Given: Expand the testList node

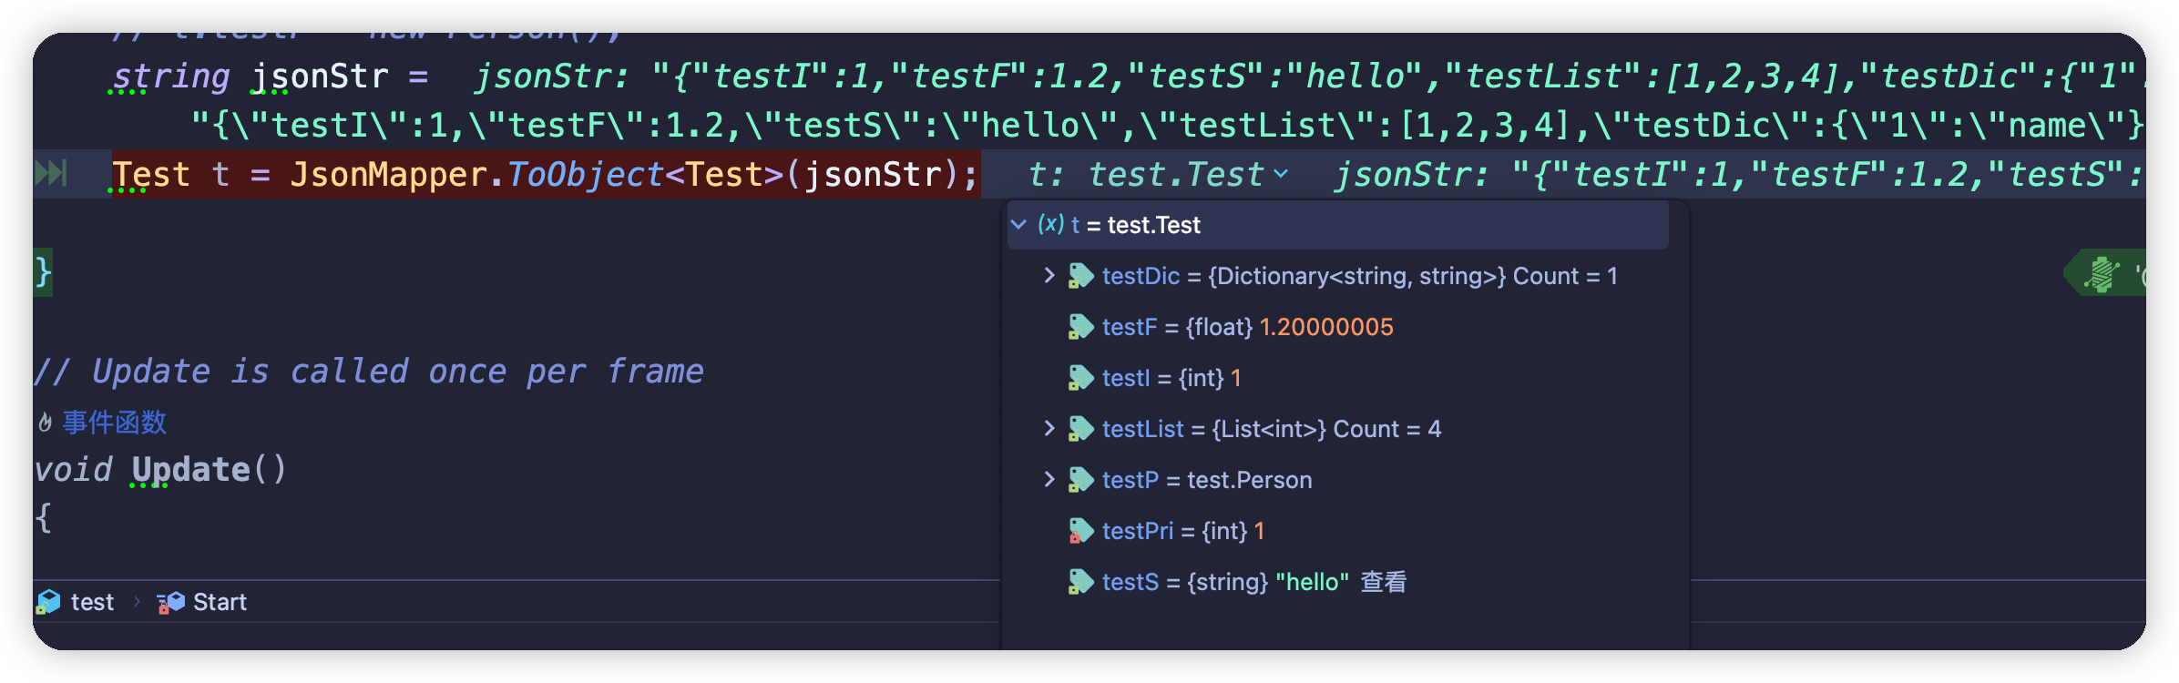Looking at the screenshot, I should point(1049,428).
